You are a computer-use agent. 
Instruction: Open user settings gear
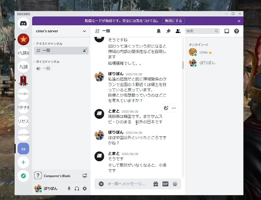tap(85, 189)
